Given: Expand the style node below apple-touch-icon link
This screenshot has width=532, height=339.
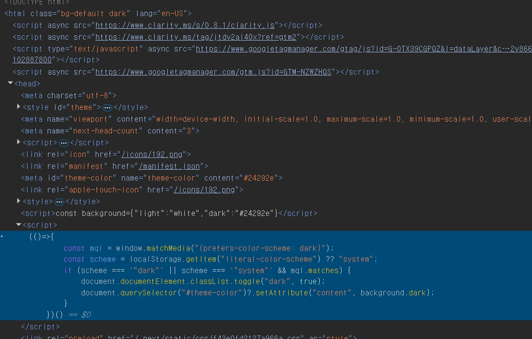Looking at the screenshot, I should 19,201.
